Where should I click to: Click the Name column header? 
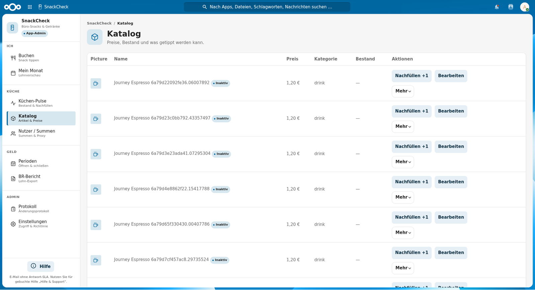pos(121,59)
